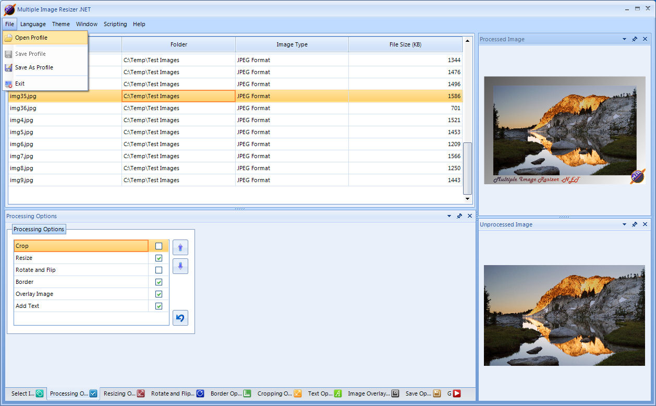Open the Processed Image panel dropdown arrow
This screenshot has width=656, height=406.
point(624,39)
